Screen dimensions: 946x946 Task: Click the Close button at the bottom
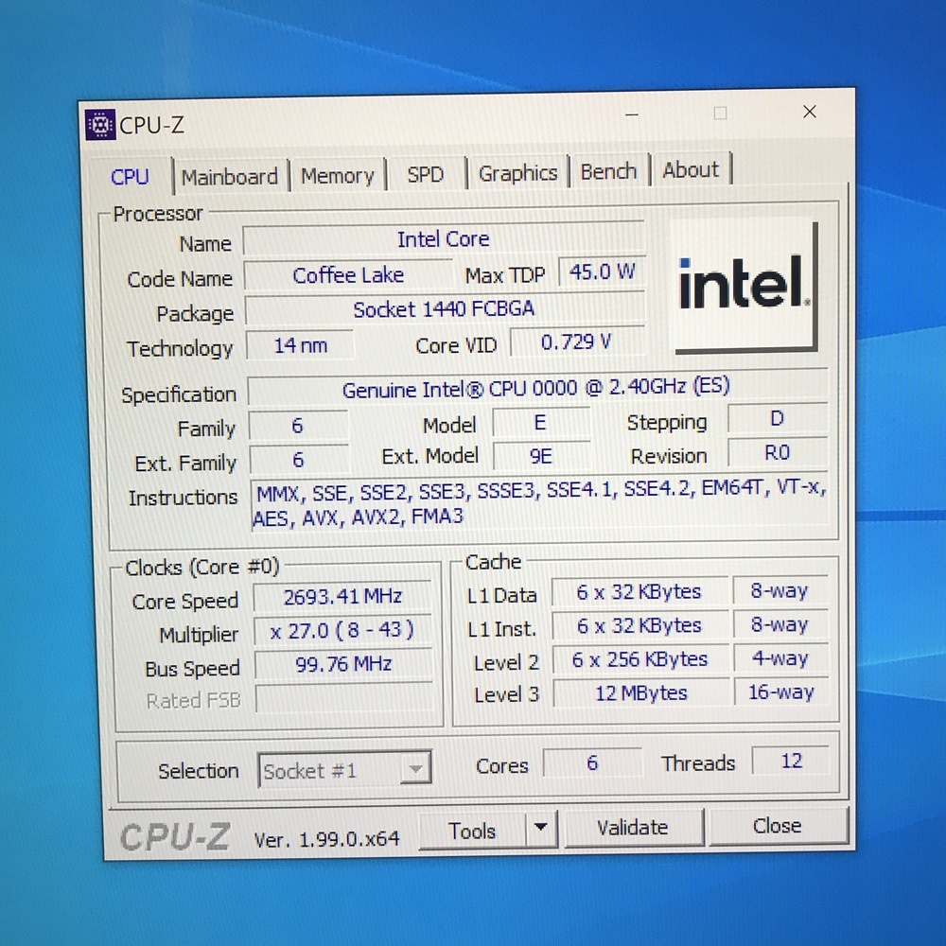(778, 826)
